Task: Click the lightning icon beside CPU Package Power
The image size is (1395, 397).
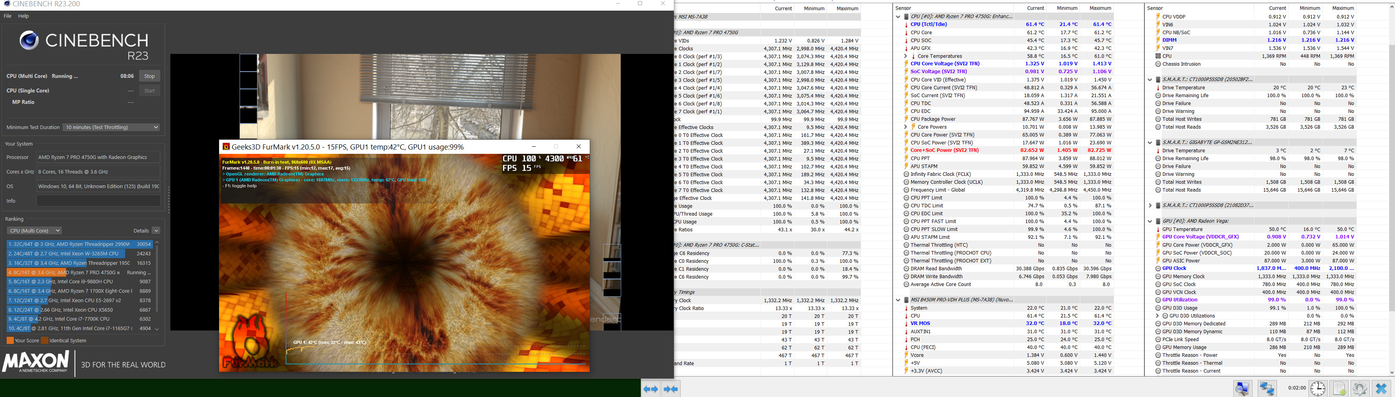Action: pos(906,119)
